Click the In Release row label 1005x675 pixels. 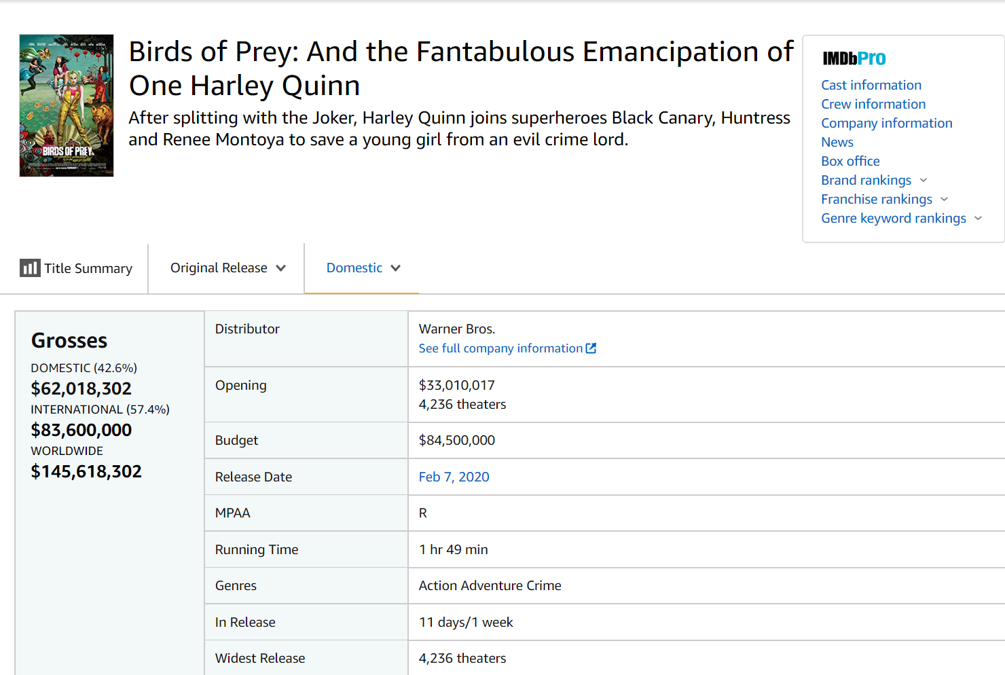coord(245,622)
